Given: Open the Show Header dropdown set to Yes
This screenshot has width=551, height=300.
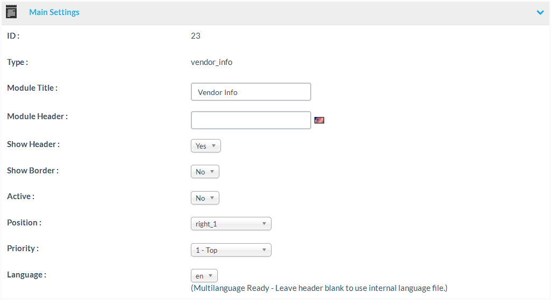Looking at the screenshot, I should tap(205, 146).
